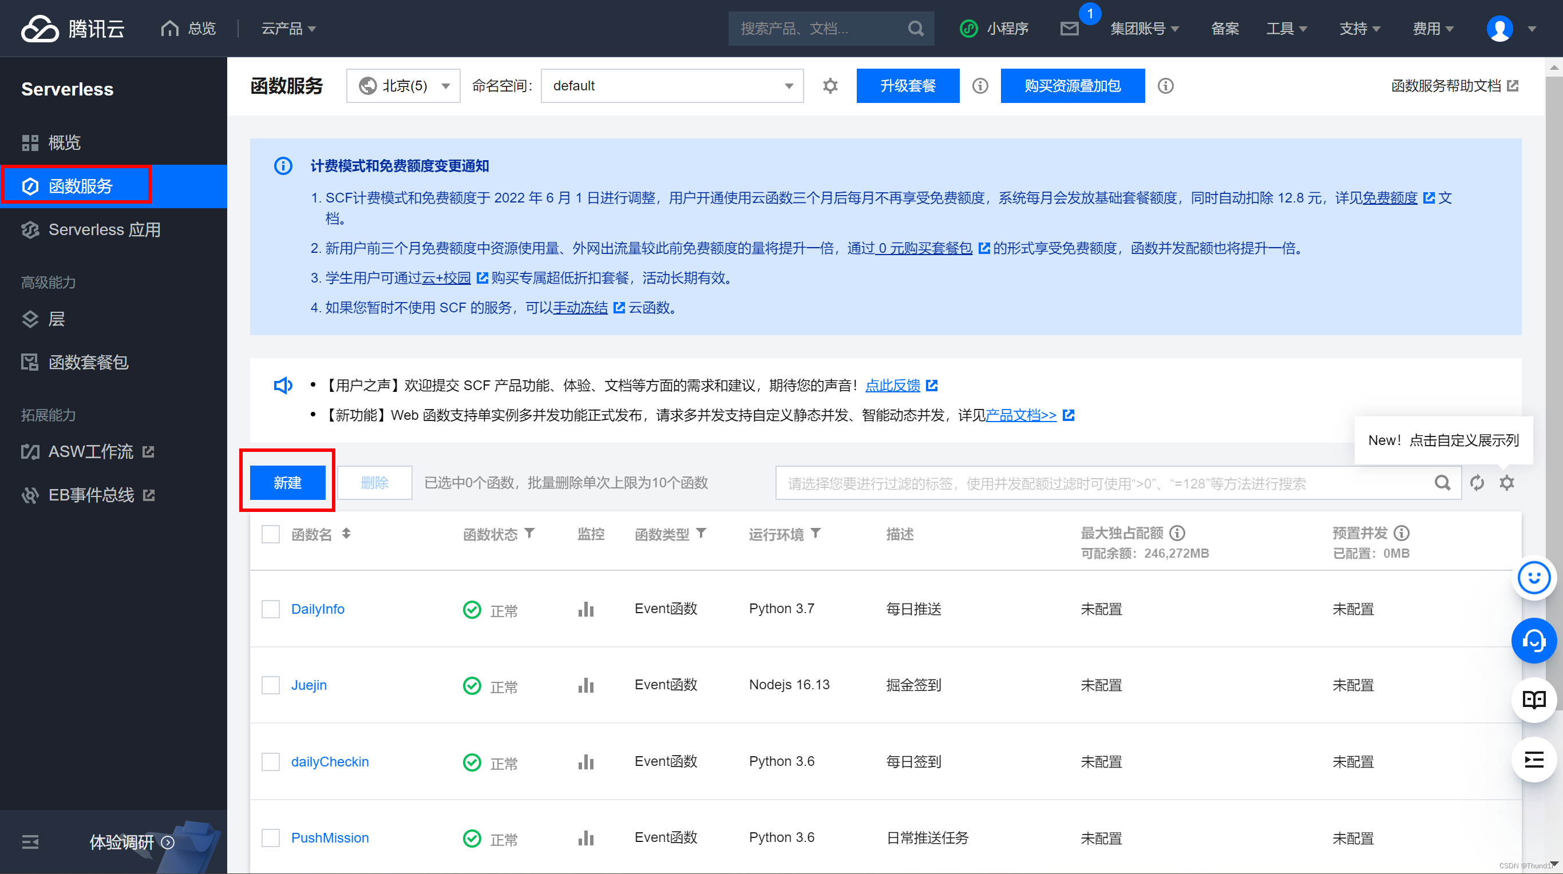
Task: Open the documentation book floating button
Action: click(x=1533, y=700)
